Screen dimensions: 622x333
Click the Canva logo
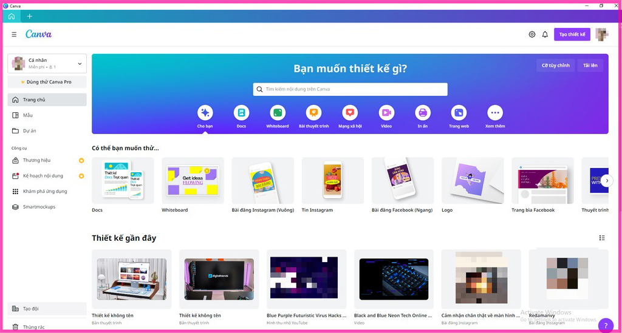(x=38, y=34)
